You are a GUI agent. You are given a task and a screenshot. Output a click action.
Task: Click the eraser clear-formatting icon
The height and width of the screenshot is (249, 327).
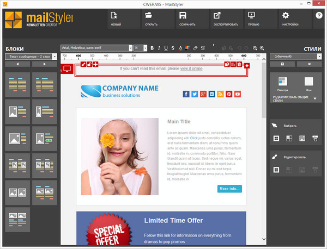195,48
